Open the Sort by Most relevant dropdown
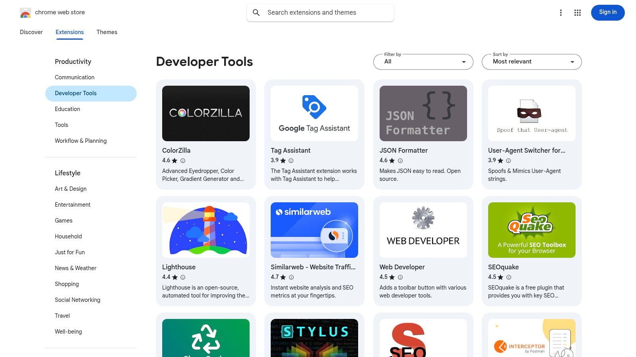Viewport: 636px width, 357px height. 531,62
